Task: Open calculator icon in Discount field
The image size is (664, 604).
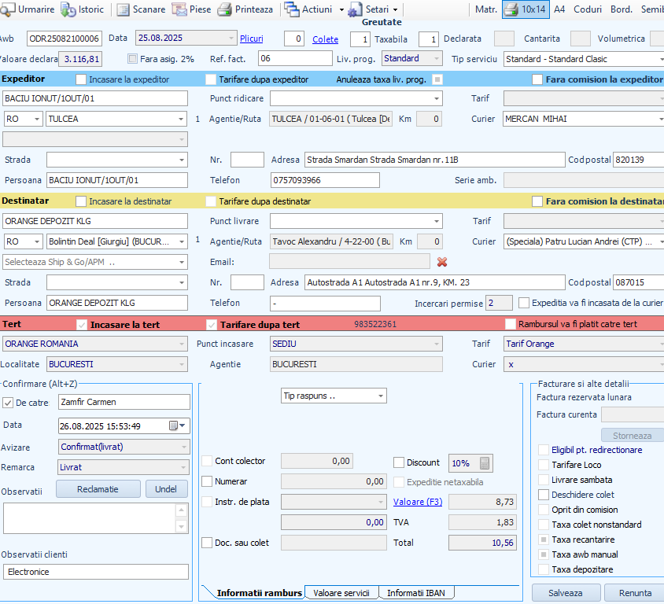Action: tap(485, 463)
